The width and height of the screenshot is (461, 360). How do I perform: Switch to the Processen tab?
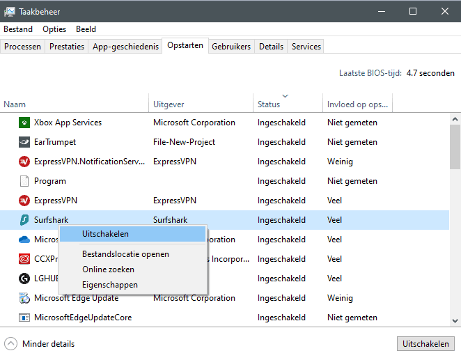pos(22,47)
